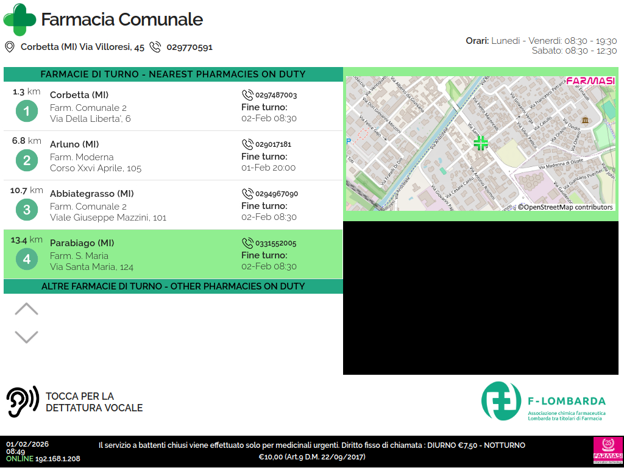Click the OpenStreetMap contributors attribution link
This screenshot has width=624, height=468.
565,207
